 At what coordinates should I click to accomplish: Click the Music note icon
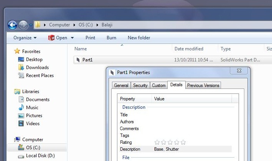(x=21, y=107)
